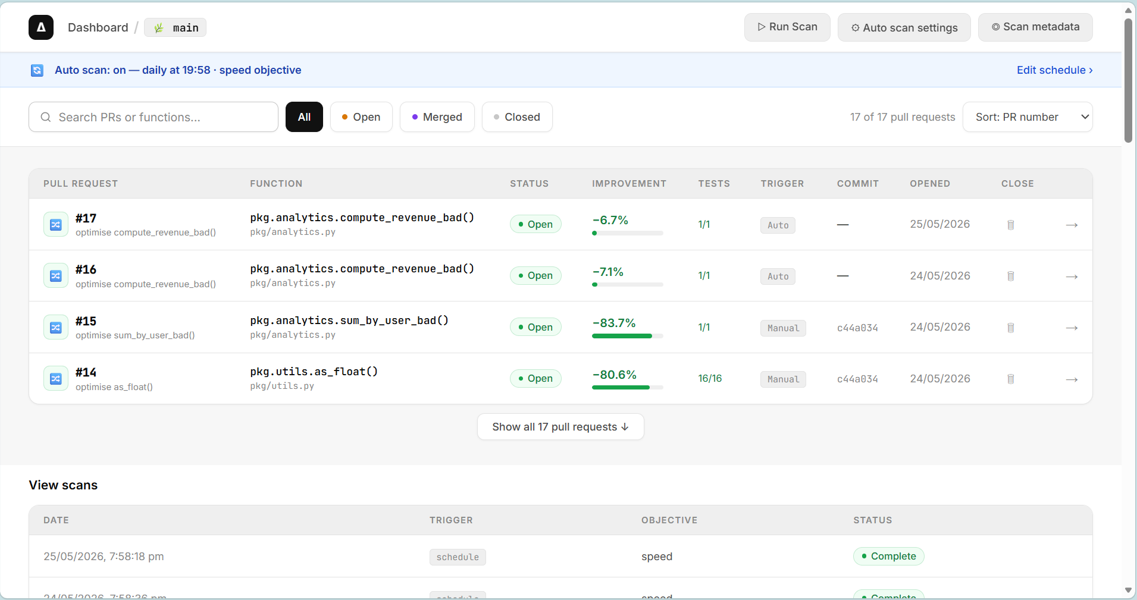Viewport: 1137px width, 600px height.
Task: Click the Auto trigger tag for #16
Action: point(778,277)
